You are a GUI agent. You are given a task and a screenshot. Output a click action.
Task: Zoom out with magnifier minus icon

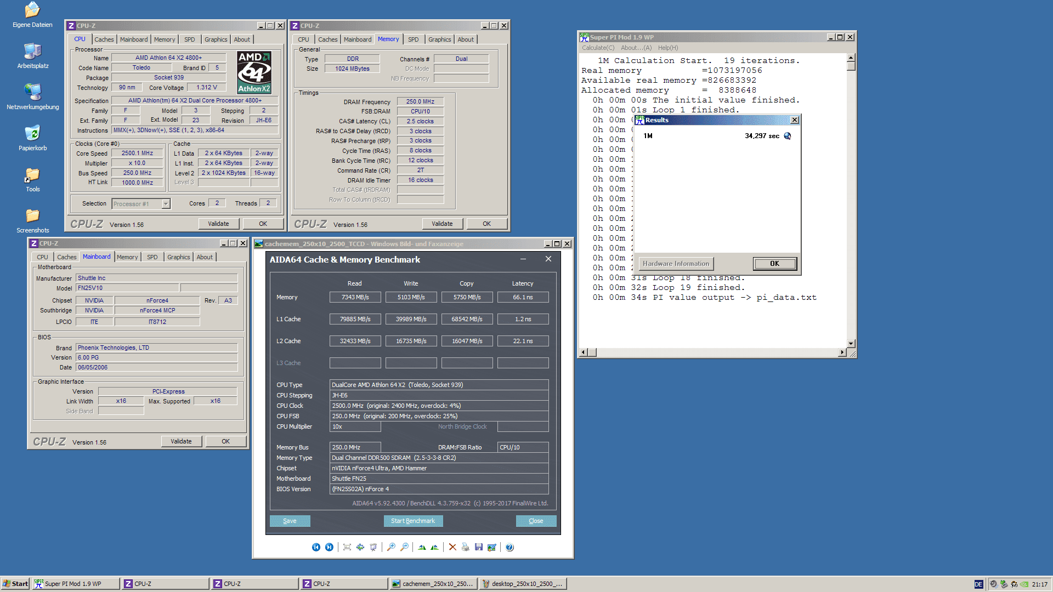(x=404, y=547)
